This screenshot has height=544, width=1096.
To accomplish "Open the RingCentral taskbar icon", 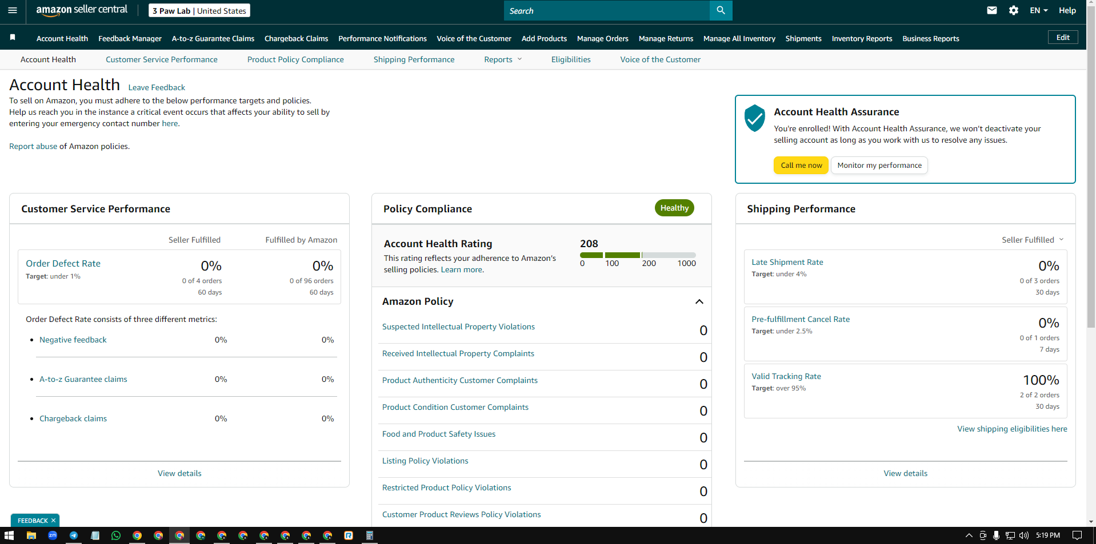I will (x=349, y=535).
